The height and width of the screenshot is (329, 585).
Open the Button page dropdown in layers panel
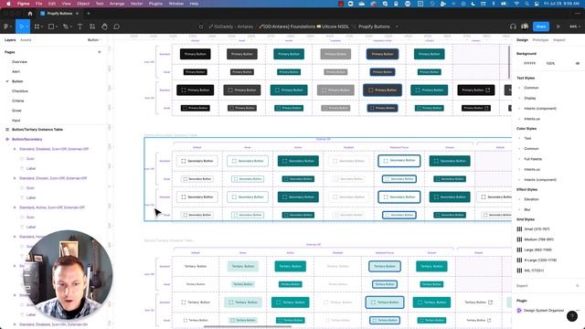click(94, 40)
